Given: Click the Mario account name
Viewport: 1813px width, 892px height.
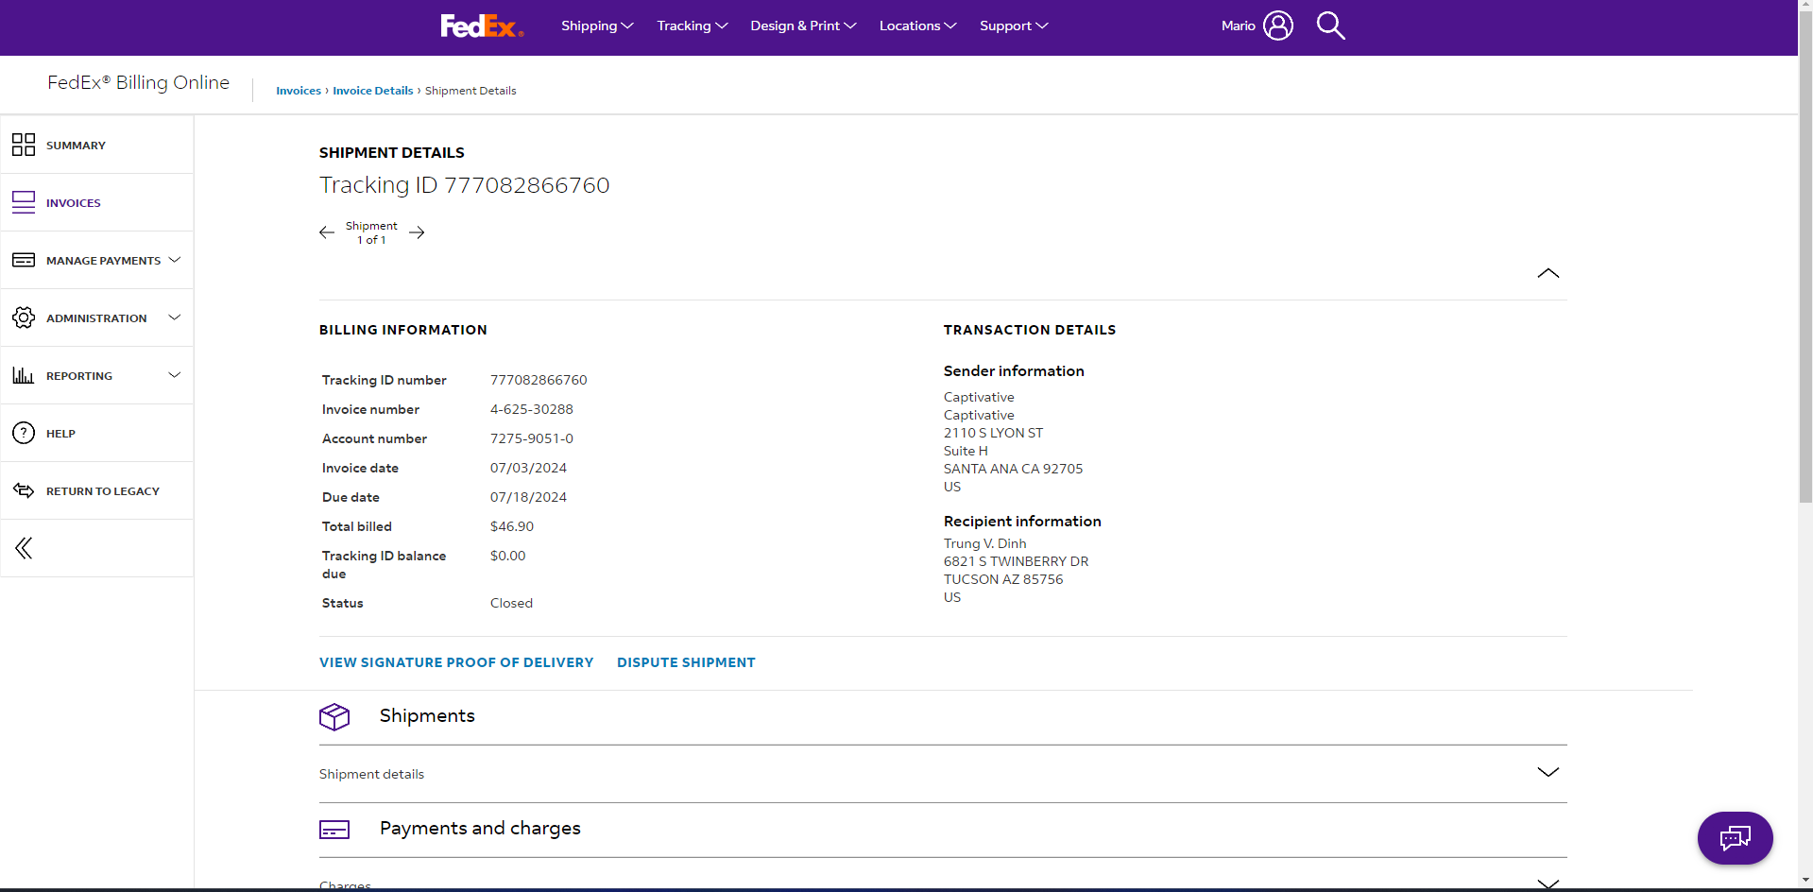Looking at the screenshot, I should [1238, 26].
